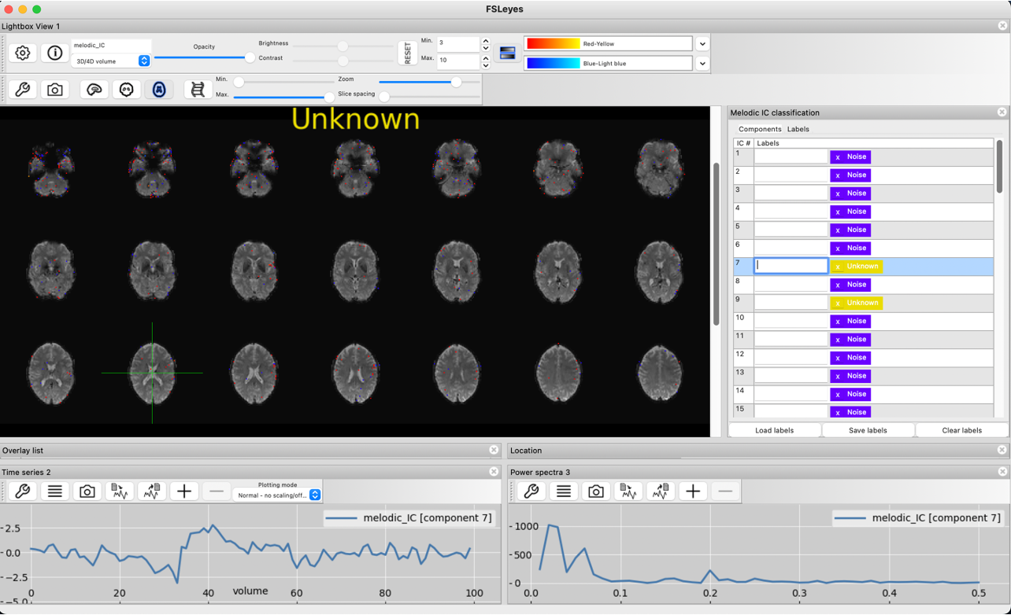The height and width of the screenshot is (615, 1011).
Task: Click the Contrast slider handle
Action: (x=343, y=61)
